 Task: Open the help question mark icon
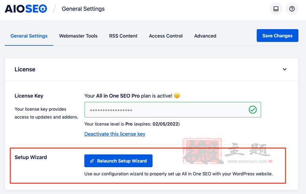(292, 9)
